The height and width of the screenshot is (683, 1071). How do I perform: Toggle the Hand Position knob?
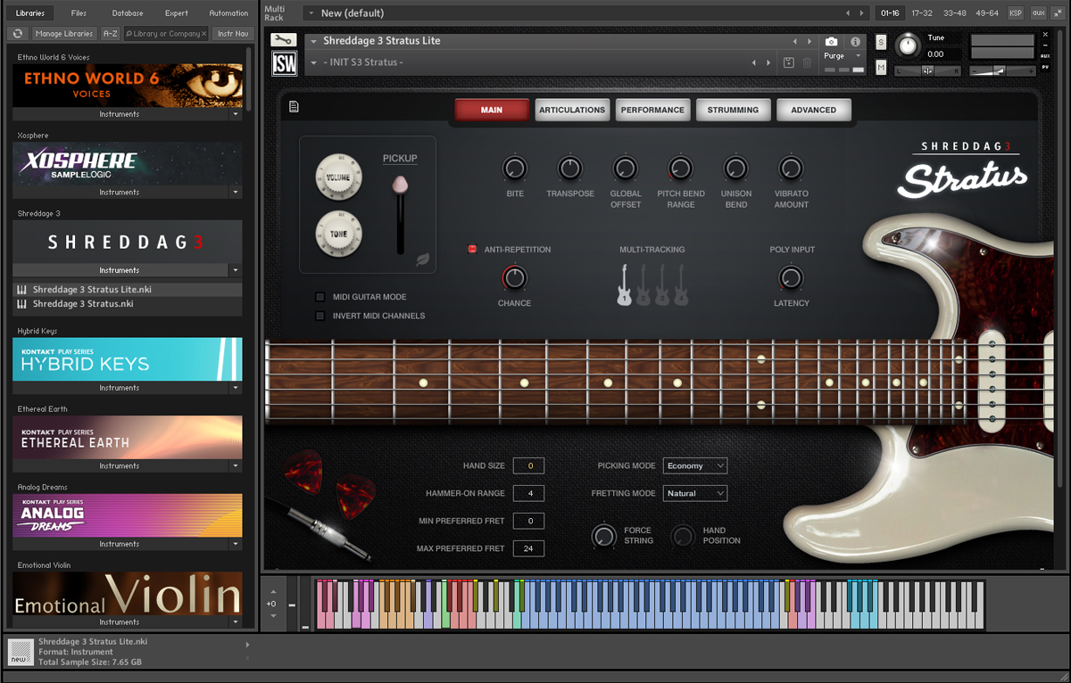point(683,536)
